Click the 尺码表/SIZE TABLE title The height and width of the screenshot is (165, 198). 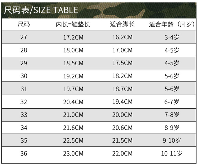[x=41, y=10]
